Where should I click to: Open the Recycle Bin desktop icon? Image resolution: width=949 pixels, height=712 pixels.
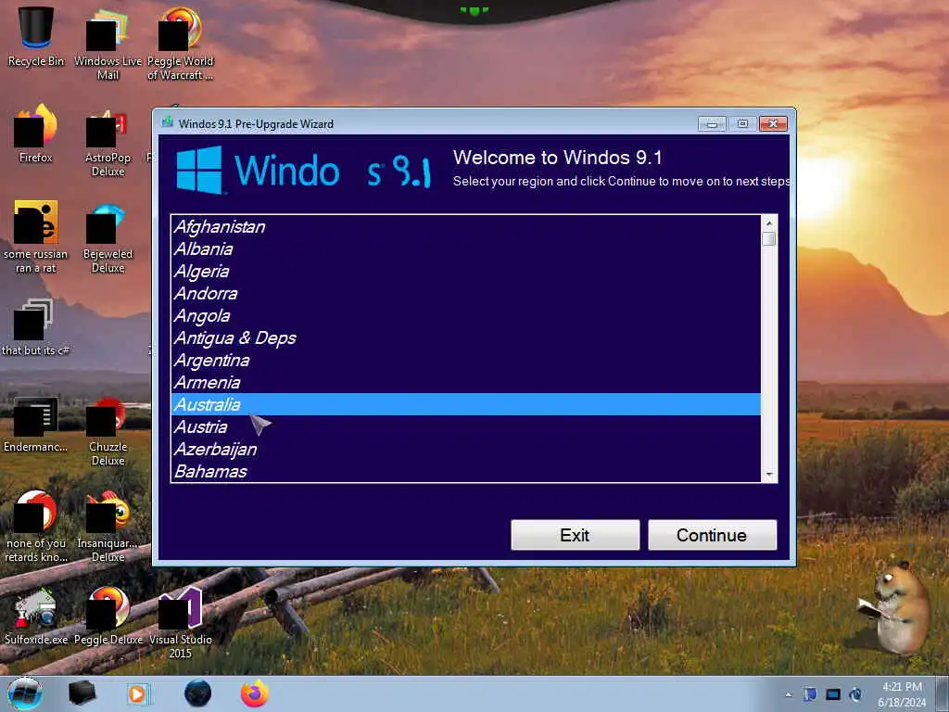tap(36, 36)
